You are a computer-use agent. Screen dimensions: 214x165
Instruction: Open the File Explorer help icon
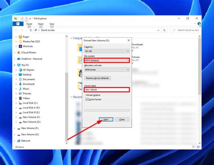coord(199,23)
